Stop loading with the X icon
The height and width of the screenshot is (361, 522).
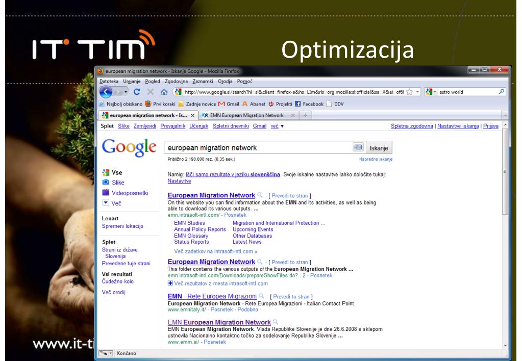[x=151, y=92]
